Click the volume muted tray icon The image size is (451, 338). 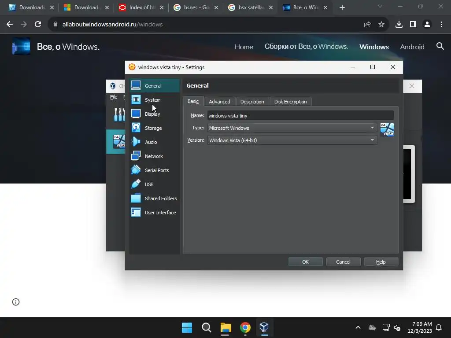pyautogui.click(x=397, y=327)
